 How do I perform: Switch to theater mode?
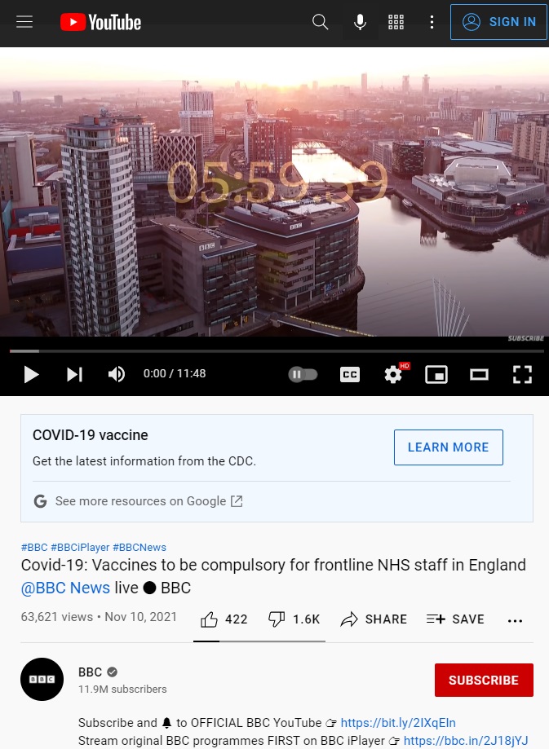(x=479, y=375)
